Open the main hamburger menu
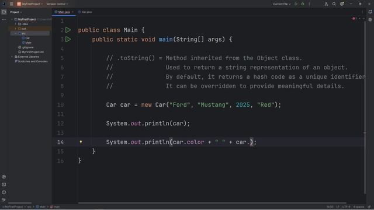The width and height of the screenshot is (374, 210). (x=11, y=4)
